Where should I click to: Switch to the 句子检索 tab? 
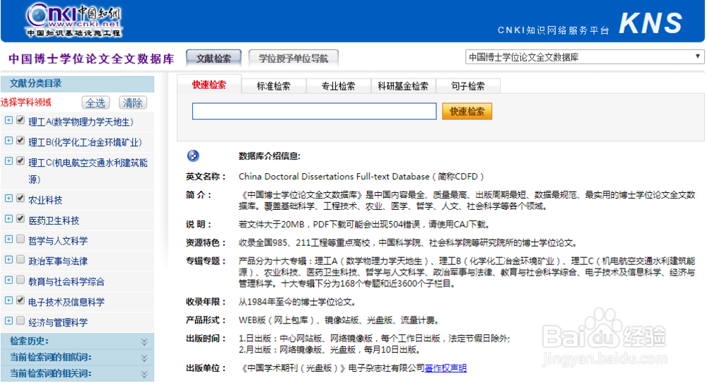tap(468, 86)
